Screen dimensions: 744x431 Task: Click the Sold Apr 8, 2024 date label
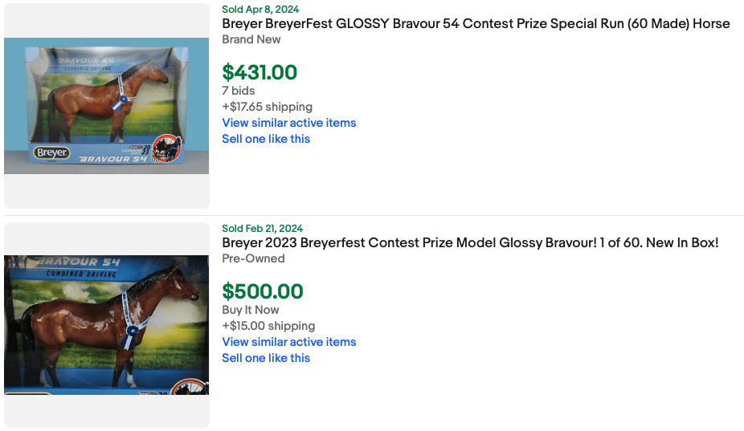tap(260, 10)
